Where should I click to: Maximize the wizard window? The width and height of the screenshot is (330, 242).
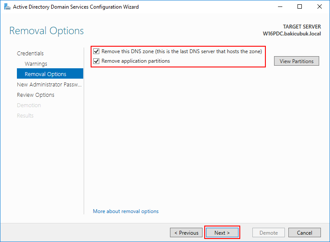(300, 7)
